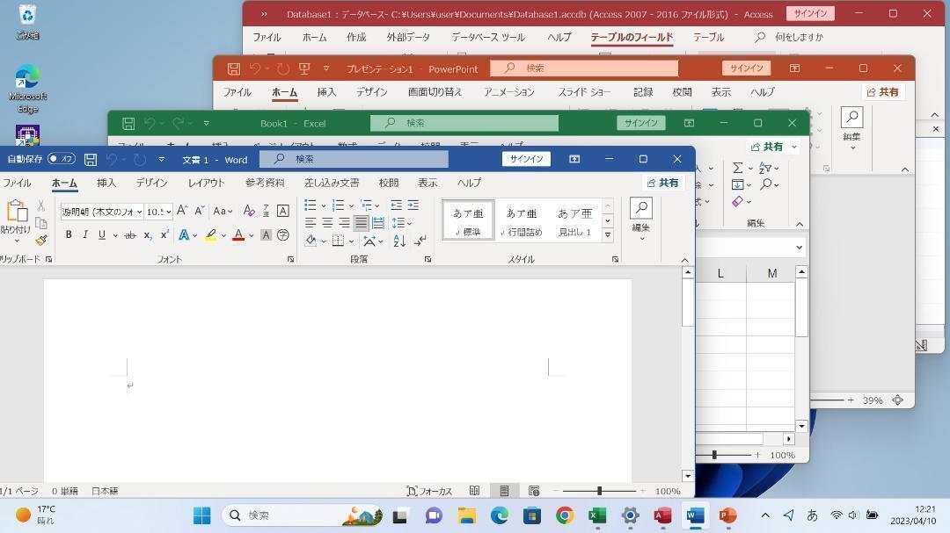Apply Underline in Word font group

pos(102,234)
